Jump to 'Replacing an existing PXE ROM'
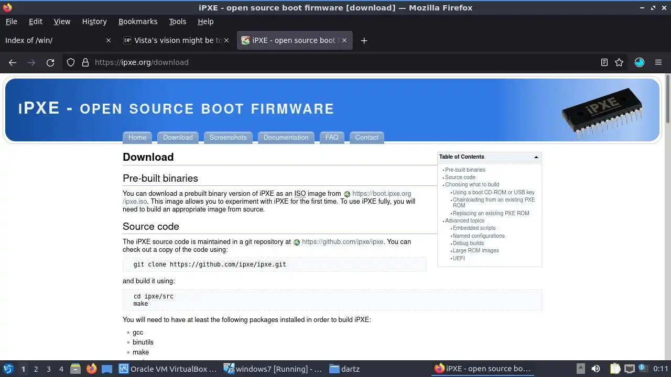This screenshot has height=377, width=671. (491, 213)
